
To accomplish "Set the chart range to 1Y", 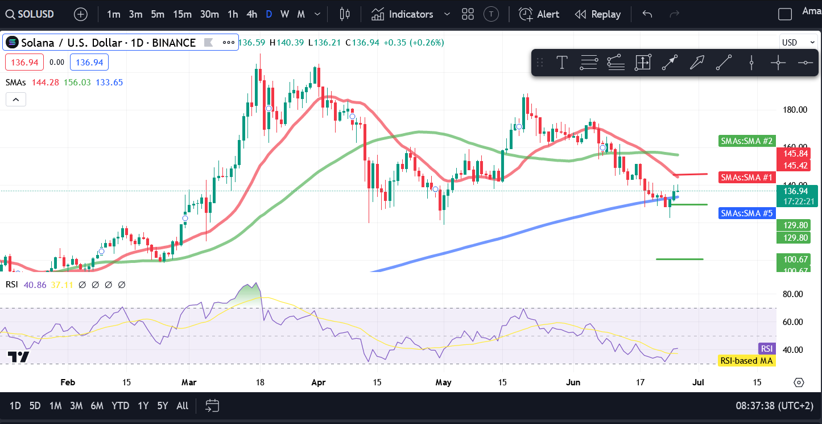I will (143, 406).
